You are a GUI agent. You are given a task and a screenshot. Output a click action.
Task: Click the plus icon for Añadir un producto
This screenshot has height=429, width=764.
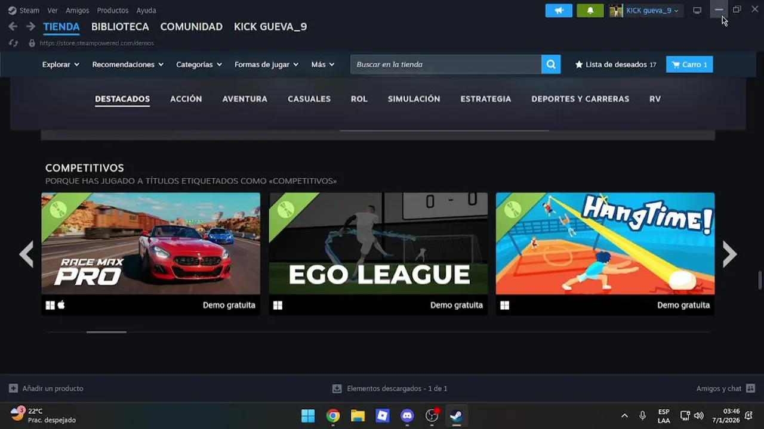[13, 388]
